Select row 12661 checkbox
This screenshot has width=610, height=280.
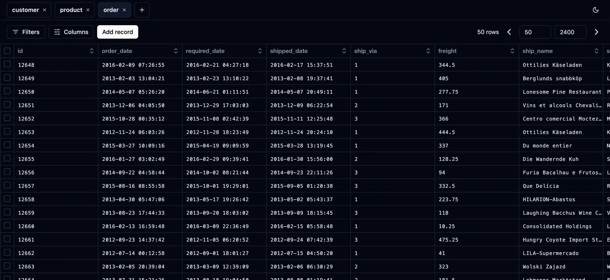click(7, 239)
